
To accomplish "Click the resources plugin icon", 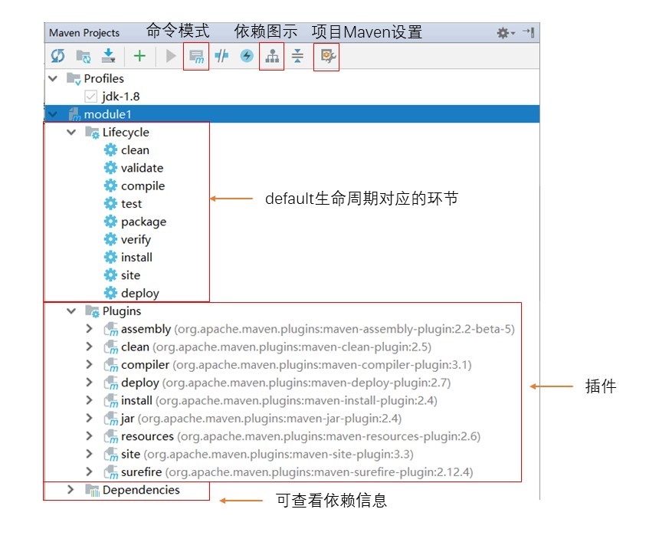I will click(110, 436).
